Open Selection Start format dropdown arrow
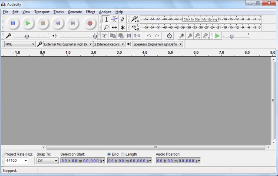 (103, 161)
